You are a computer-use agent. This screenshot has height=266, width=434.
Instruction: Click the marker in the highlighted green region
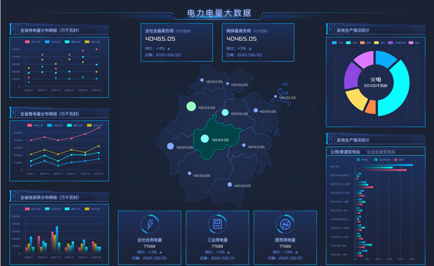(205, 139)
